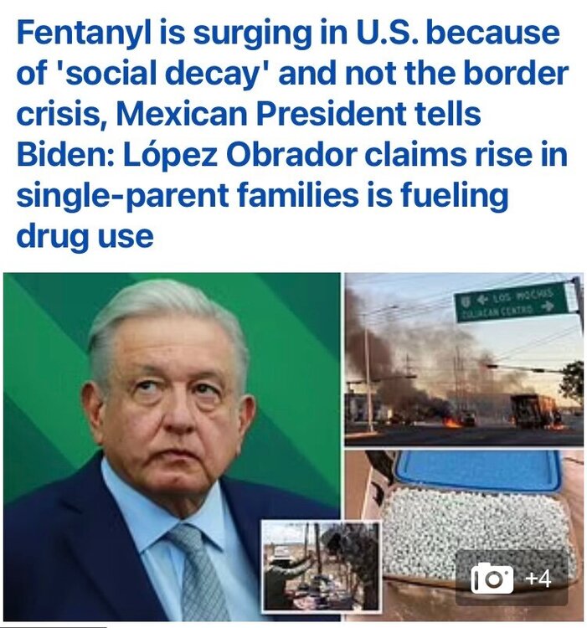This screenshot has width=587, height=628.
Task: Click headline line 'crisis, Mexican President tells'
Action: pyautogui.click(x=248, y=114)
